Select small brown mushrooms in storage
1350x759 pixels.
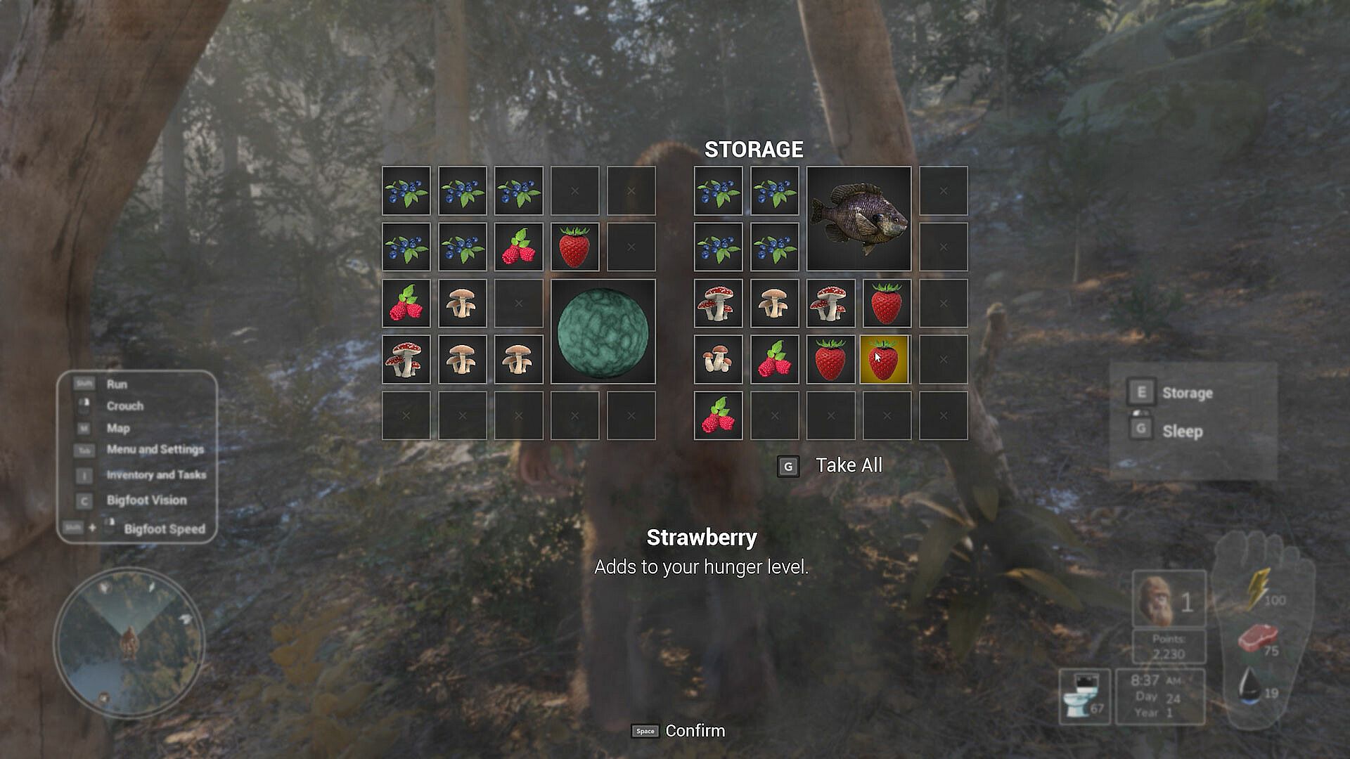click(718, 359)
